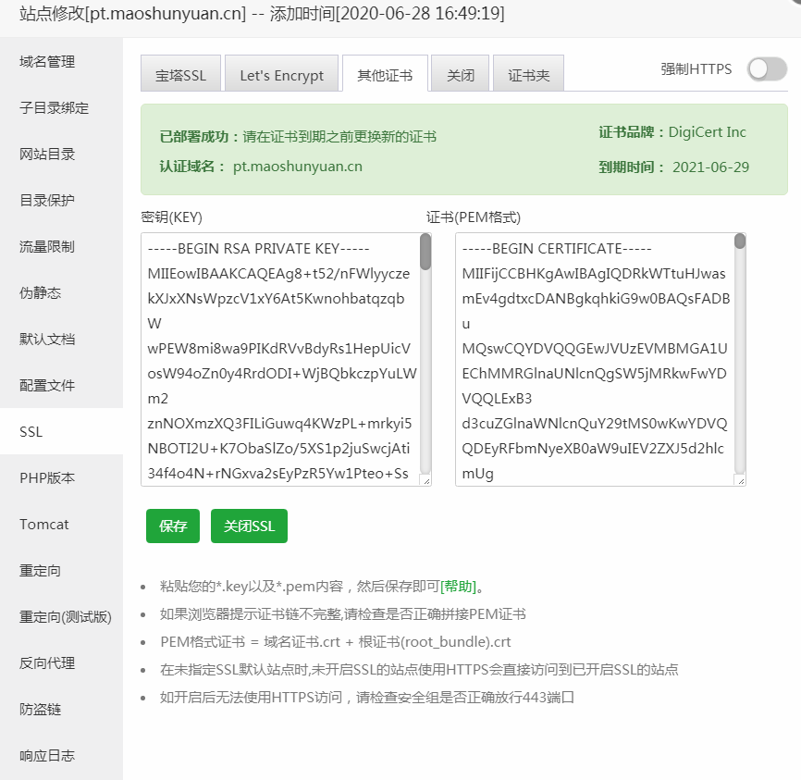Select 配置文件 from the left menu
Image resolution: width=801 pixels, height=780 pixels.
tap(47, 386)
